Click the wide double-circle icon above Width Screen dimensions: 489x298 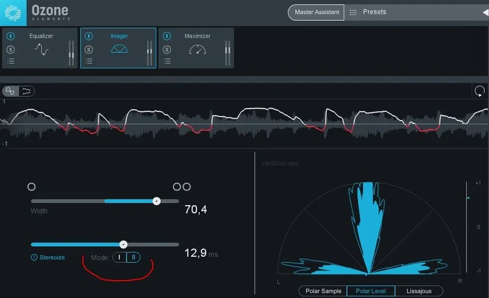point(182,187)
